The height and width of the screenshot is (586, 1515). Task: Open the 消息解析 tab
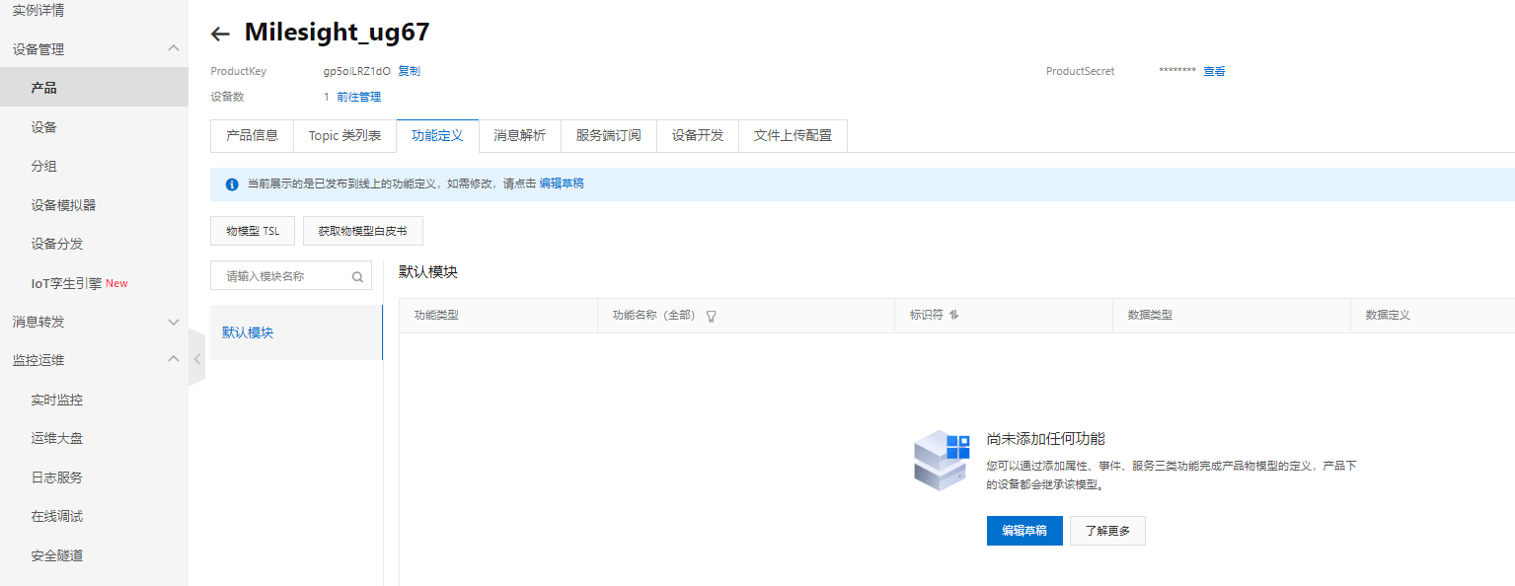click(519, 136)
